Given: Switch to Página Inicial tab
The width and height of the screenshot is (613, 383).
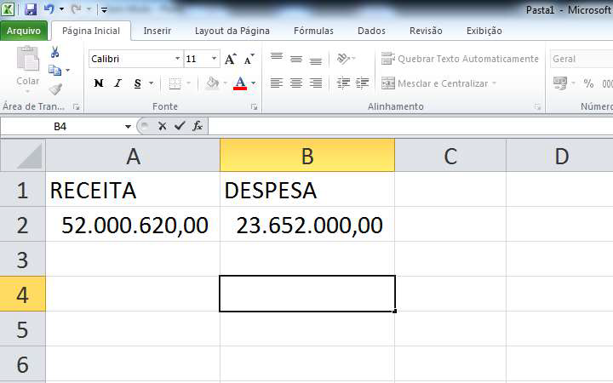Looking at the screenshot, I should [x=91, y=31].
